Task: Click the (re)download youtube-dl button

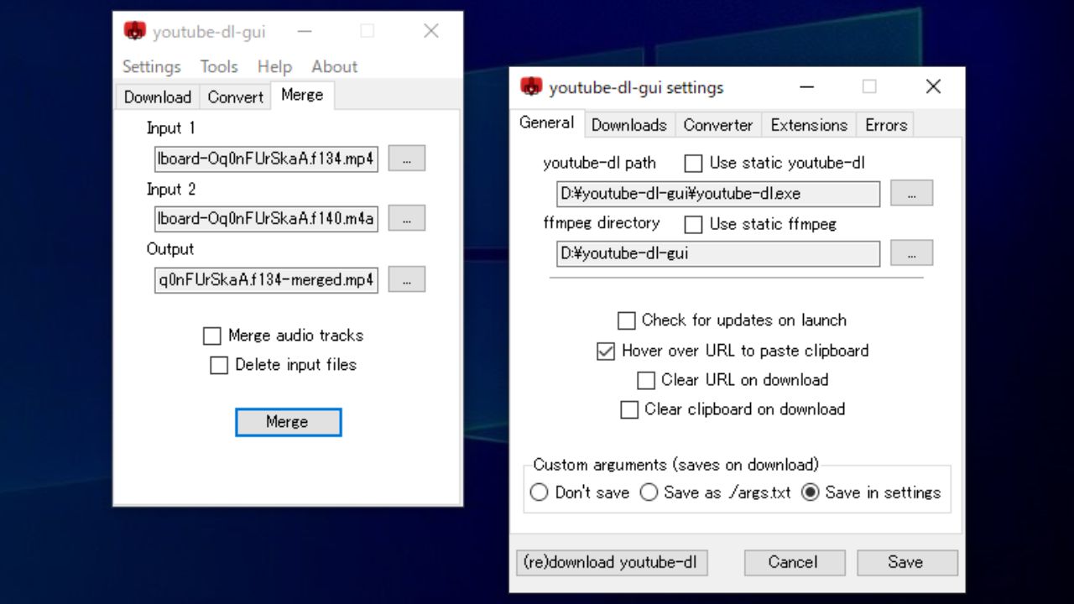Action: [x=612, y=562]
